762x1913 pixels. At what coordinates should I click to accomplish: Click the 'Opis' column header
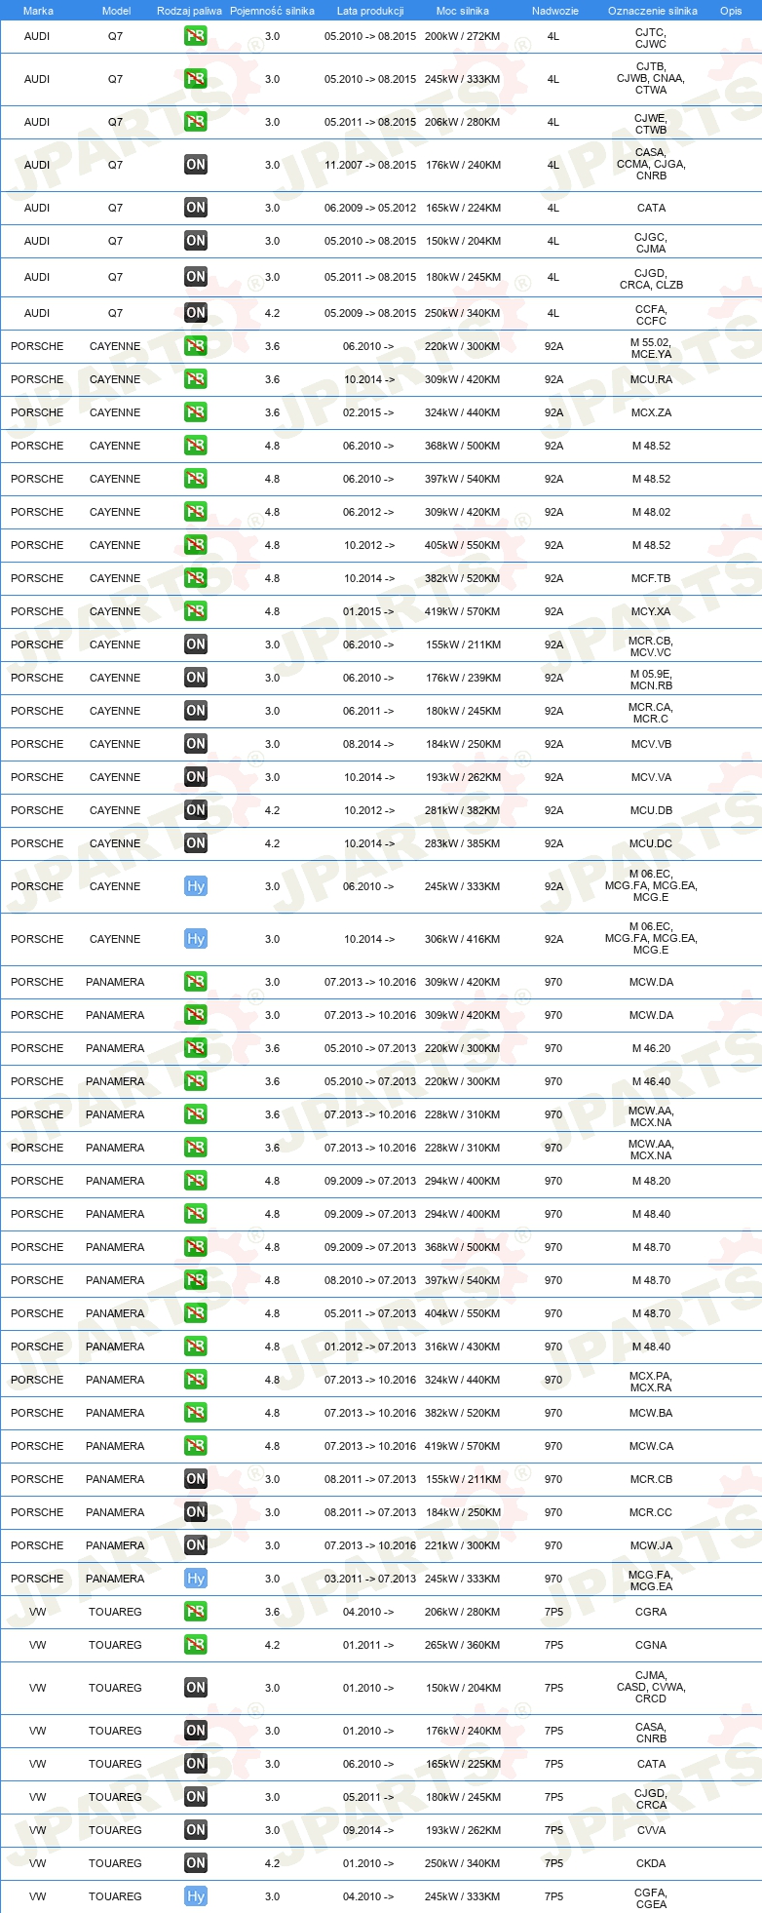pos(731,11)
